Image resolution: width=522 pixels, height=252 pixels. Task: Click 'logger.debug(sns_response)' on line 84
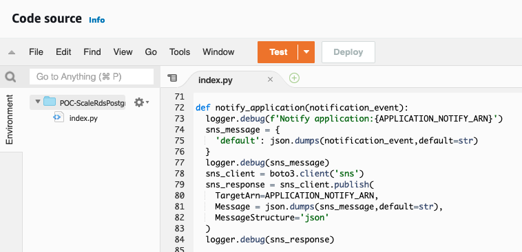coord(270,240)
